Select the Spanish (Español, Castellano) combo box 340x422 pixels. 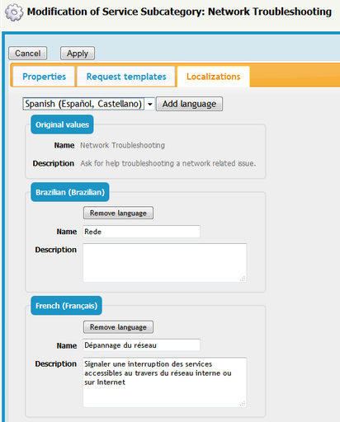88,104
